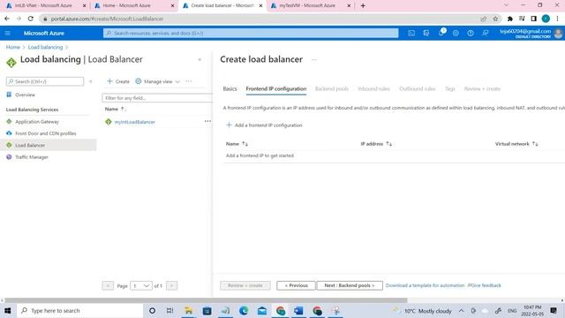Download a template for automation
565x318 pixels.
(426, 285)
